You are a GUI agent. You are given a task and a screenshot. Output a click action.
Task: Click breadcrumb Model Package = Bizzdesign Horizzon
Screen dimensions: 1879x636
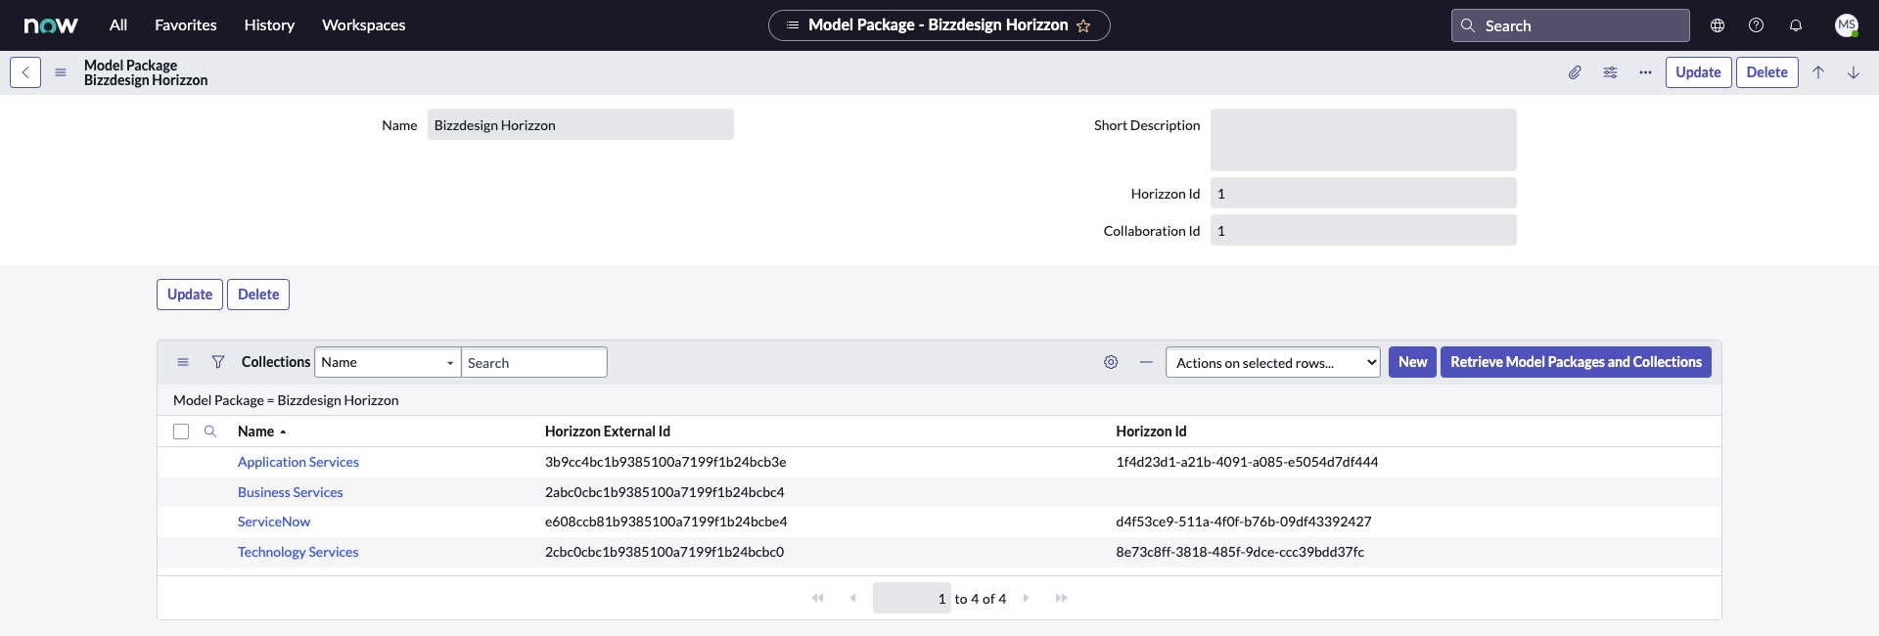pyautogui.click(x=286, y=400)
